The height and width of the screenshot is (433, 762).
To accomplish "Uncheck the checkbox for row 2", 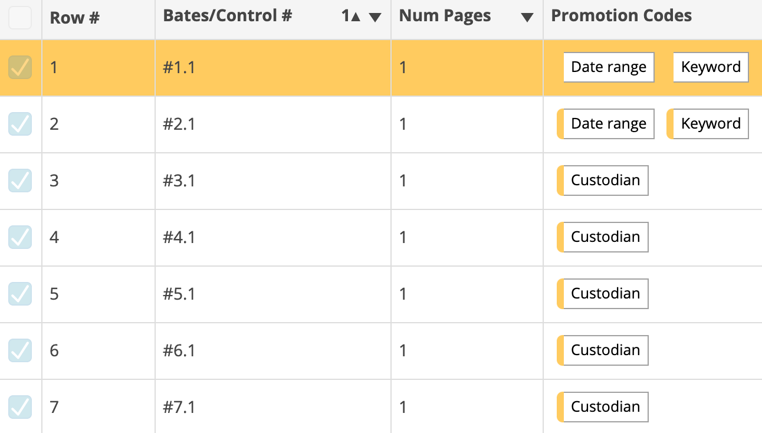I will click(20, 124).
